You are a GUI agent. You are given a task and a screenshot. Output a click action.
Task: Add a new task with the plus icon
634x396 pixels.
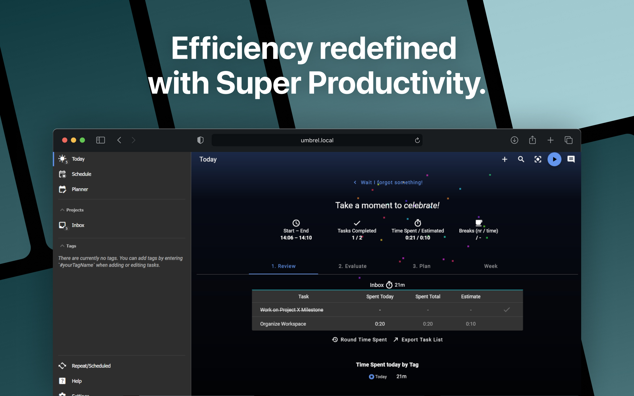click(x=505, y=159)
